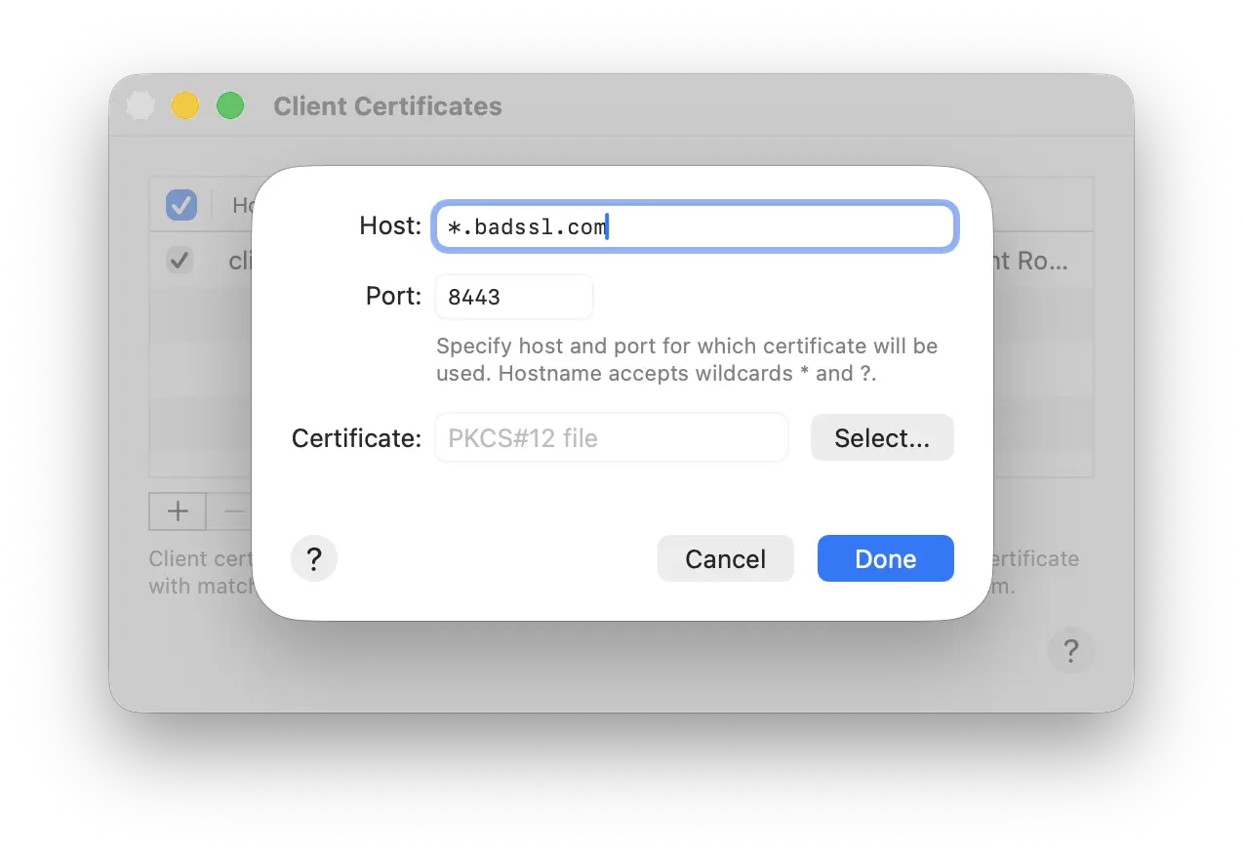The image size is (1243, 857).
Task: Confirm with the Done button
Action: pyautogui.click(x=885, y=558)
